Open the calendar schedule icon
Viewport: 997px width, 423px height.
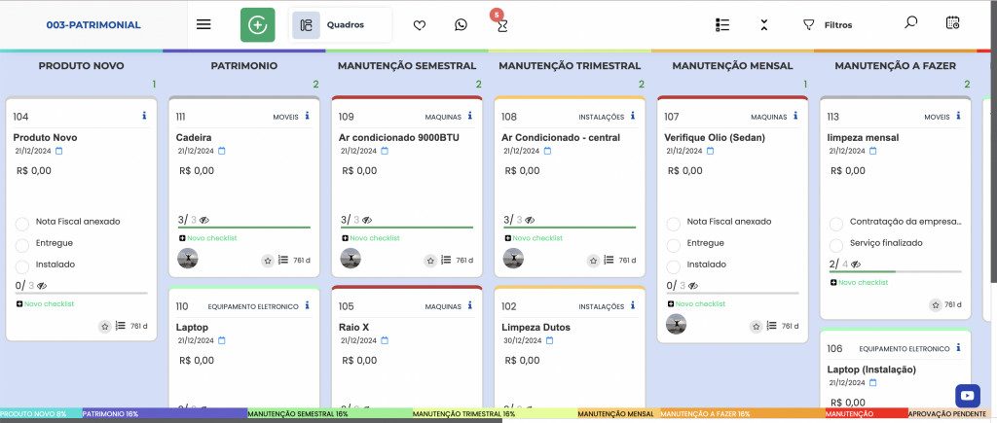tap(952, 23)
